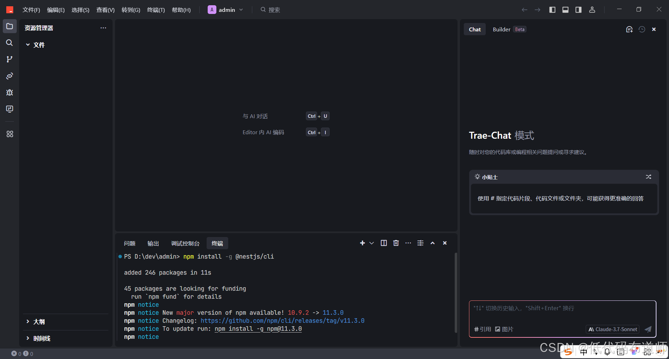Switch to the 调试控制台 tab
The width and height of the screenshot is (669, 359).
(185, 243)
